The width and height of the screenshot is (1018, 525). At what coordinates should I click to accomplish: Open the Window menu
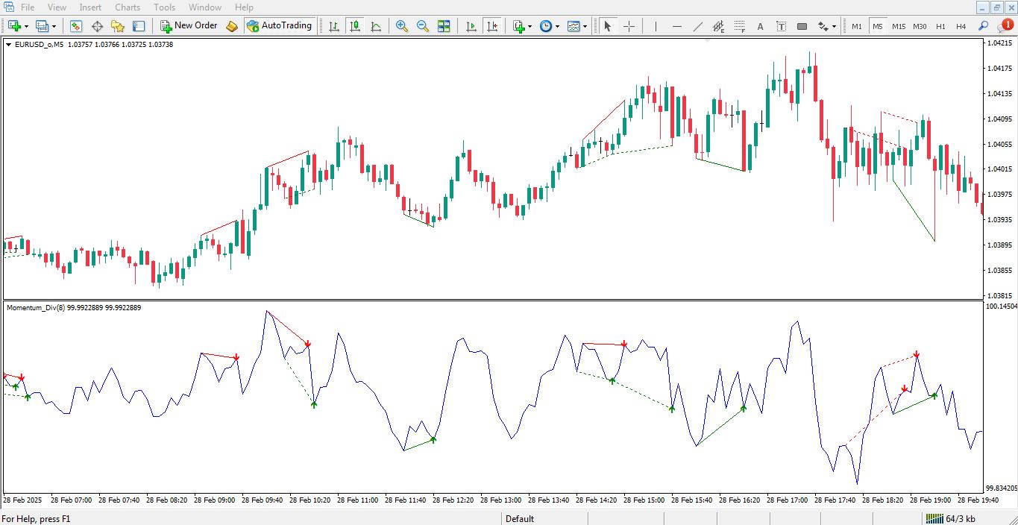[x=204, y=7]
